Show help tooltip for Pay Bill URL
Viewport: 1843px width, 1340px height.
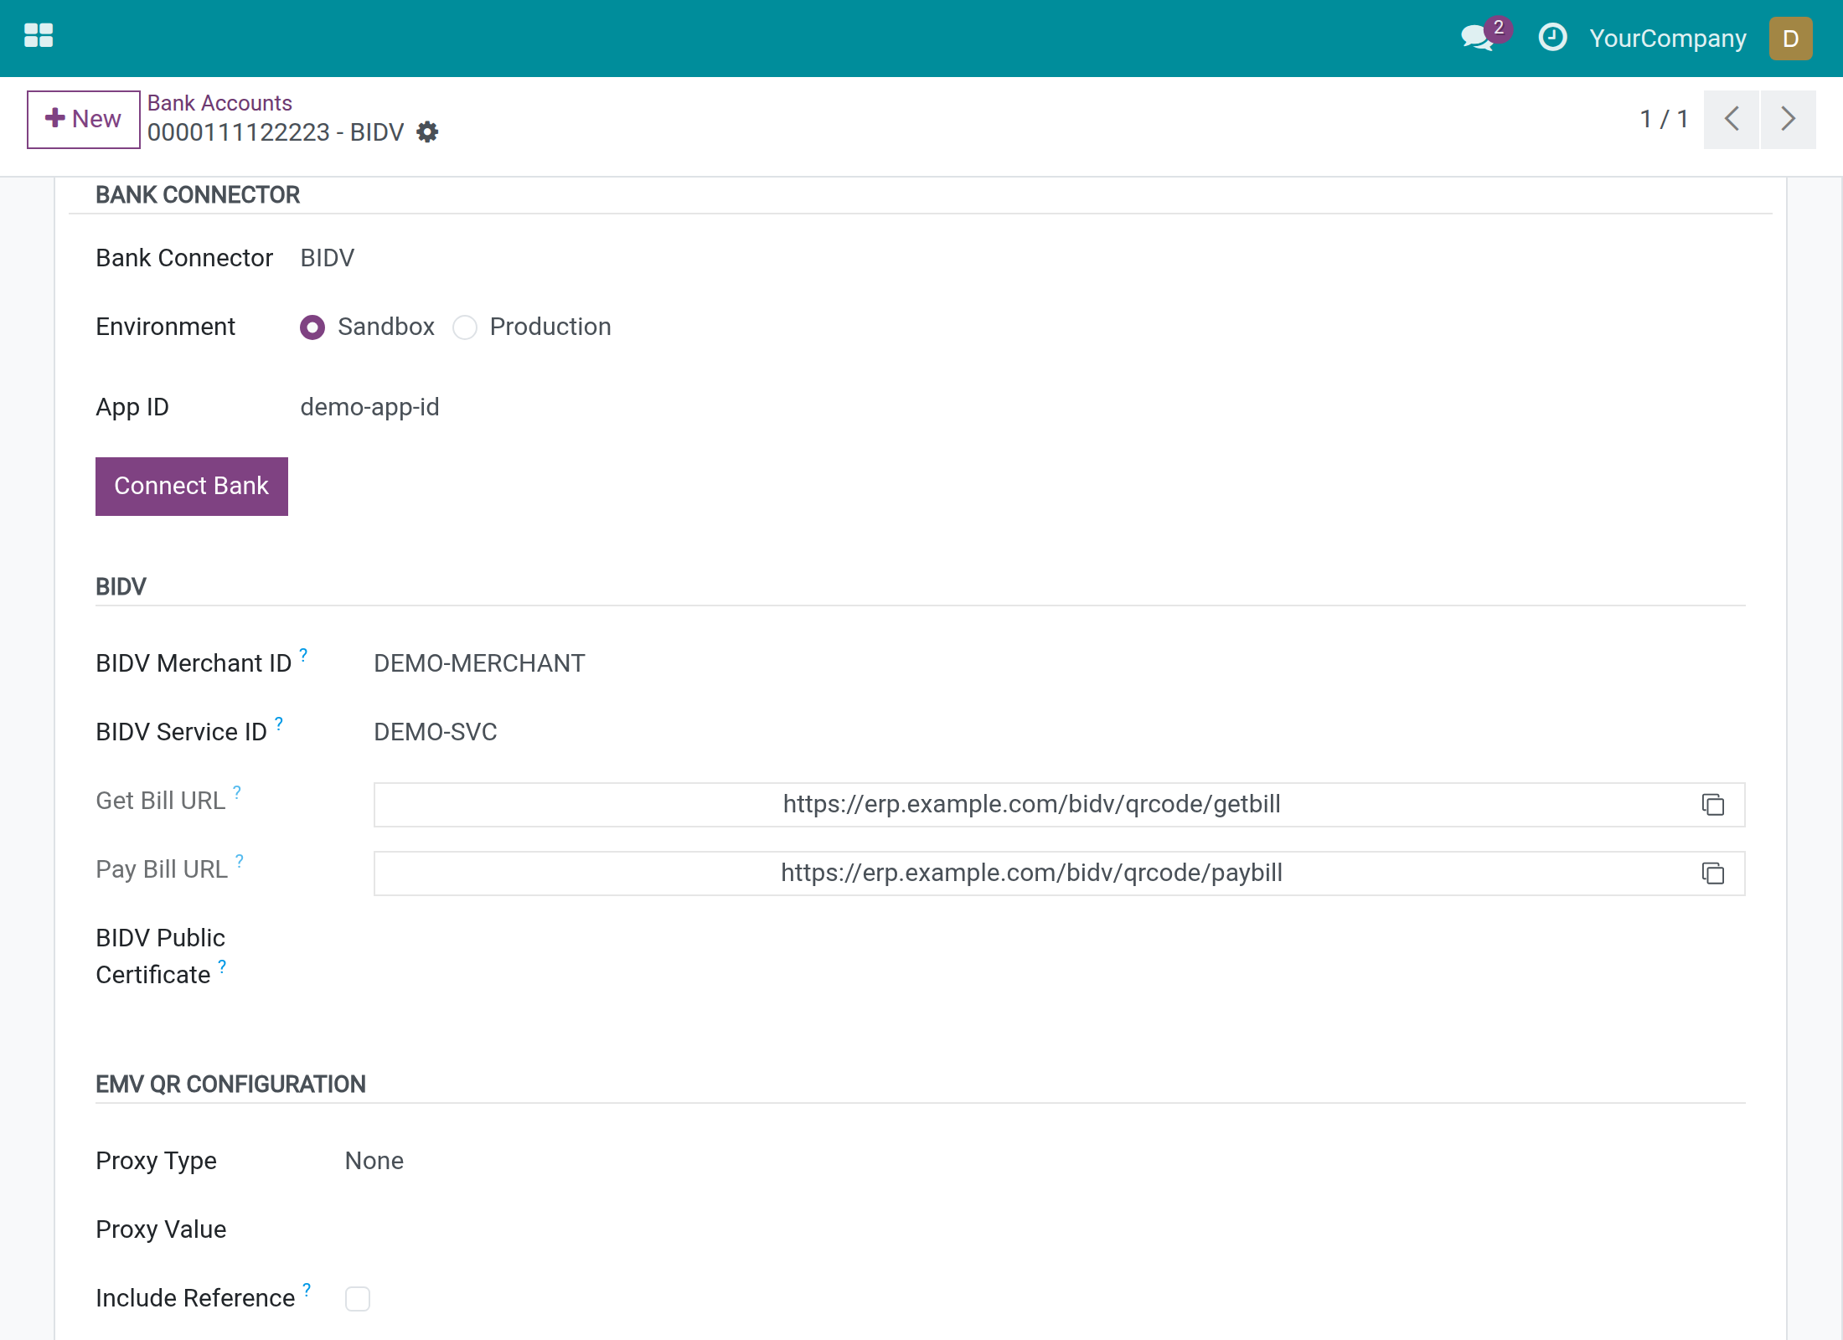(x=240, y=861)
